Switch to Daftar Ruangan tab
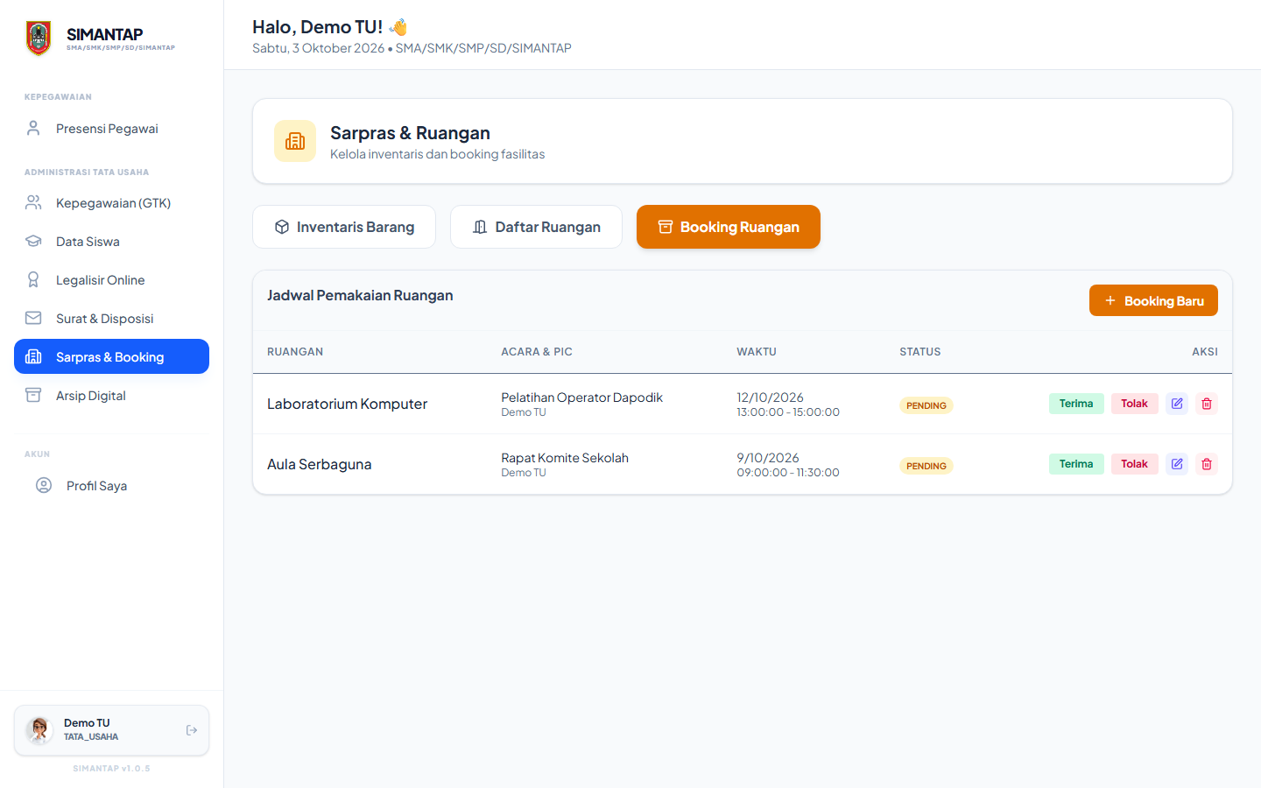This screenshot has height=788, width=1261. point(536,227)
